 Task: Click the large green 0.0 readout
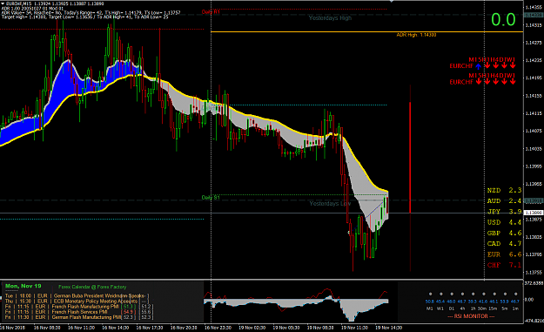503,20
